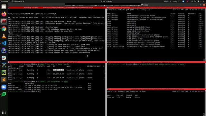Click the first 'kindnet' pod row in pods list
This screenshot has height=116, width=206.
(x=154, y=33)
